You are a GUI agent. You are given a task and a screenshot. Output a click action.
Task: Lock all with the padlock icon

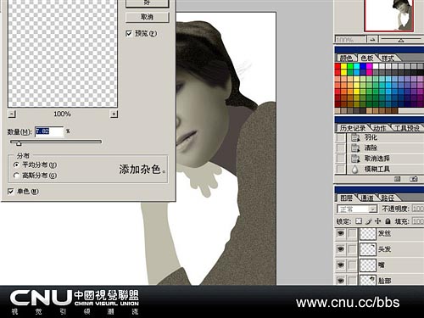388,221
